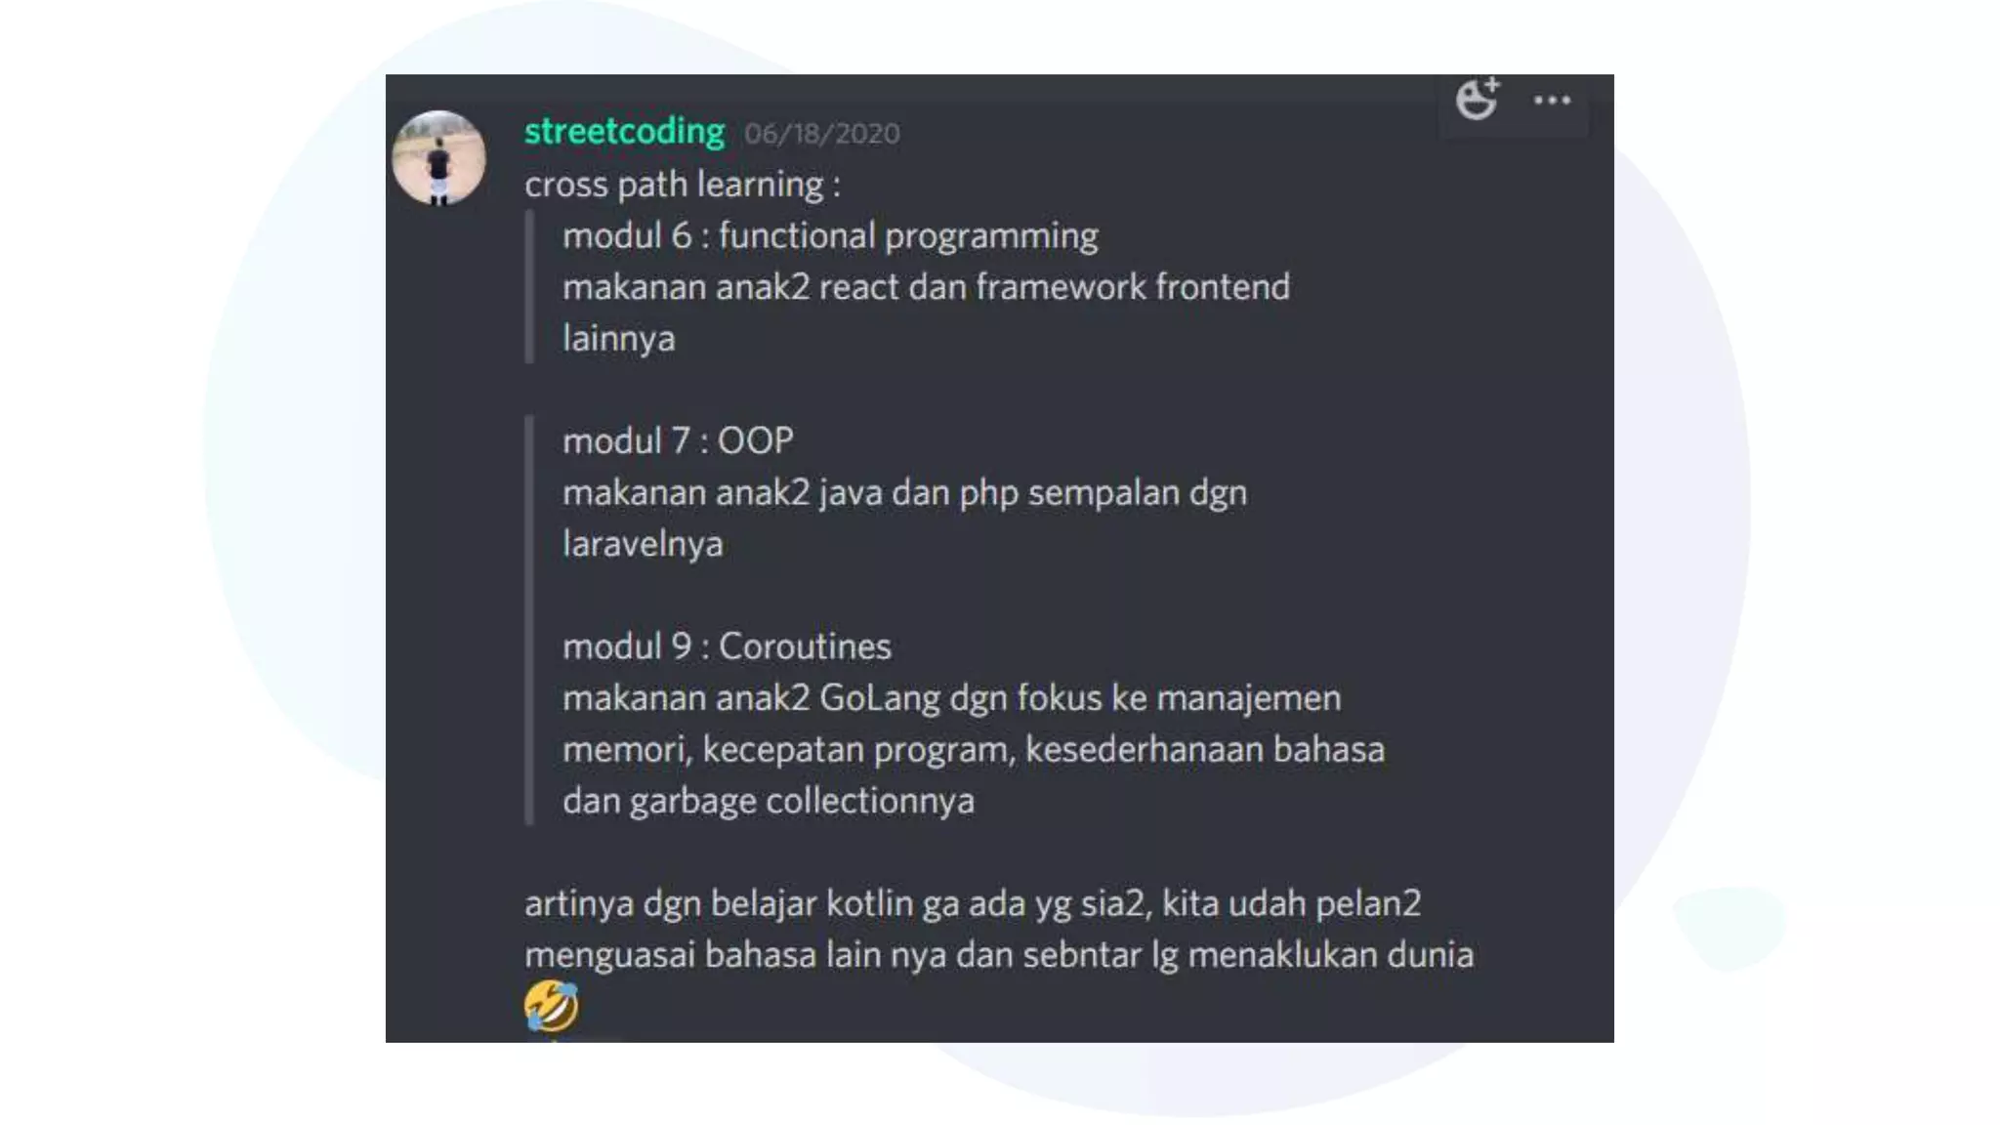
Task: Click the "makanan anak2 react dan framework" line
Action: click(926, 287)
